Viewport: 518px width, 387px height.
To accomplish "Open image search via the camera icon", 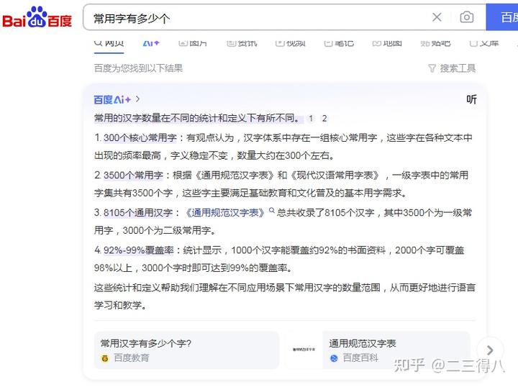I will [466, 17].
